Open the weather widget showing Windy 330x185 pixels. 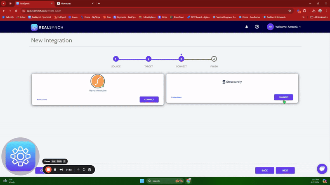pos(9,181)
